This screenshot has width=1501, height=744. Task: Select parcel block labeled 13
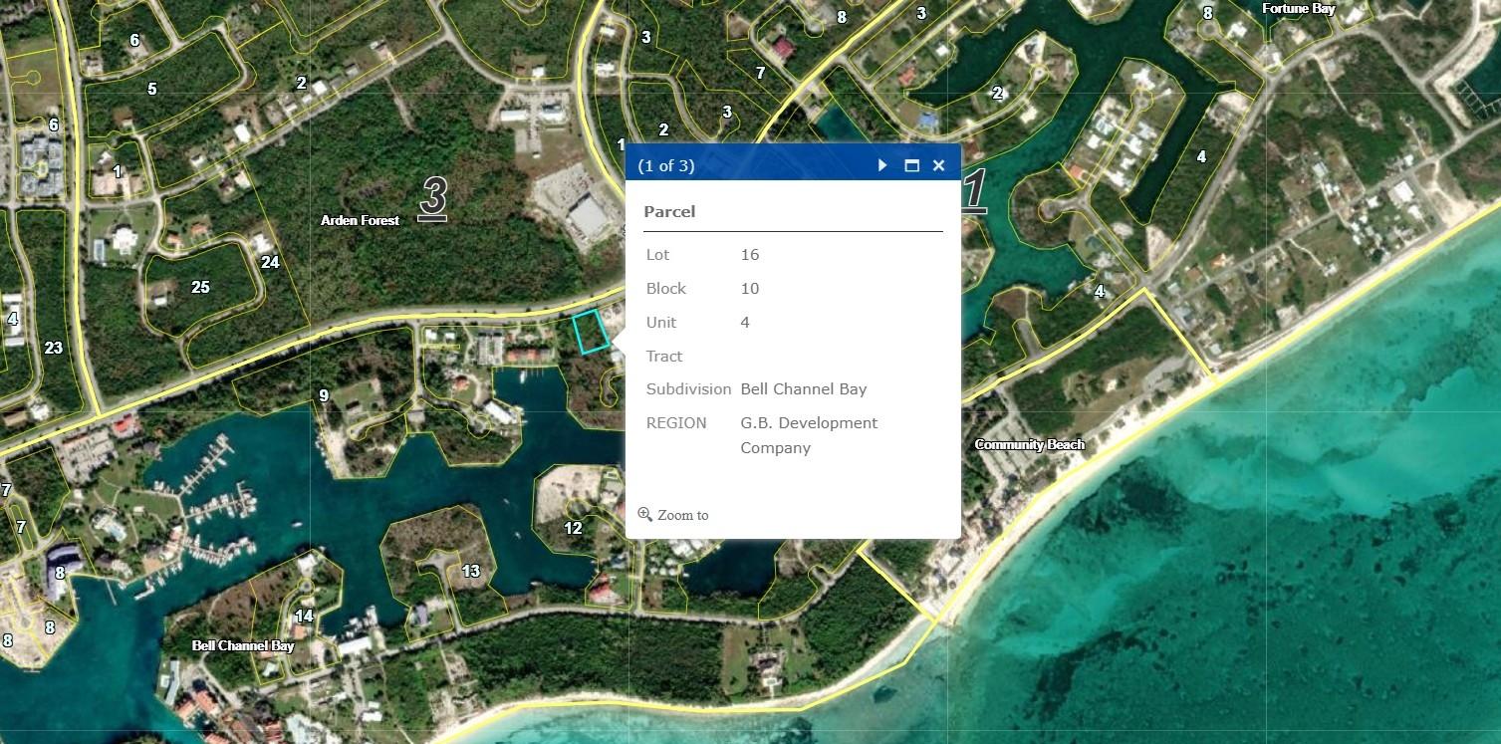tap(470, 571)
